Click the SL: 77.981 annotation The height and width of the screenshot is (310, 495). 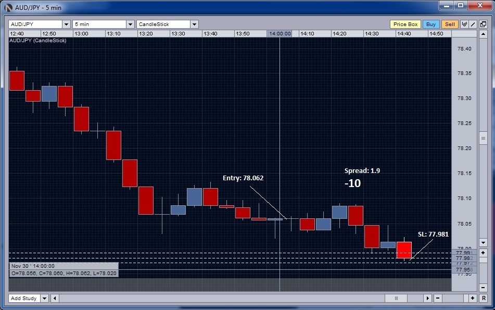pos(433,234)
